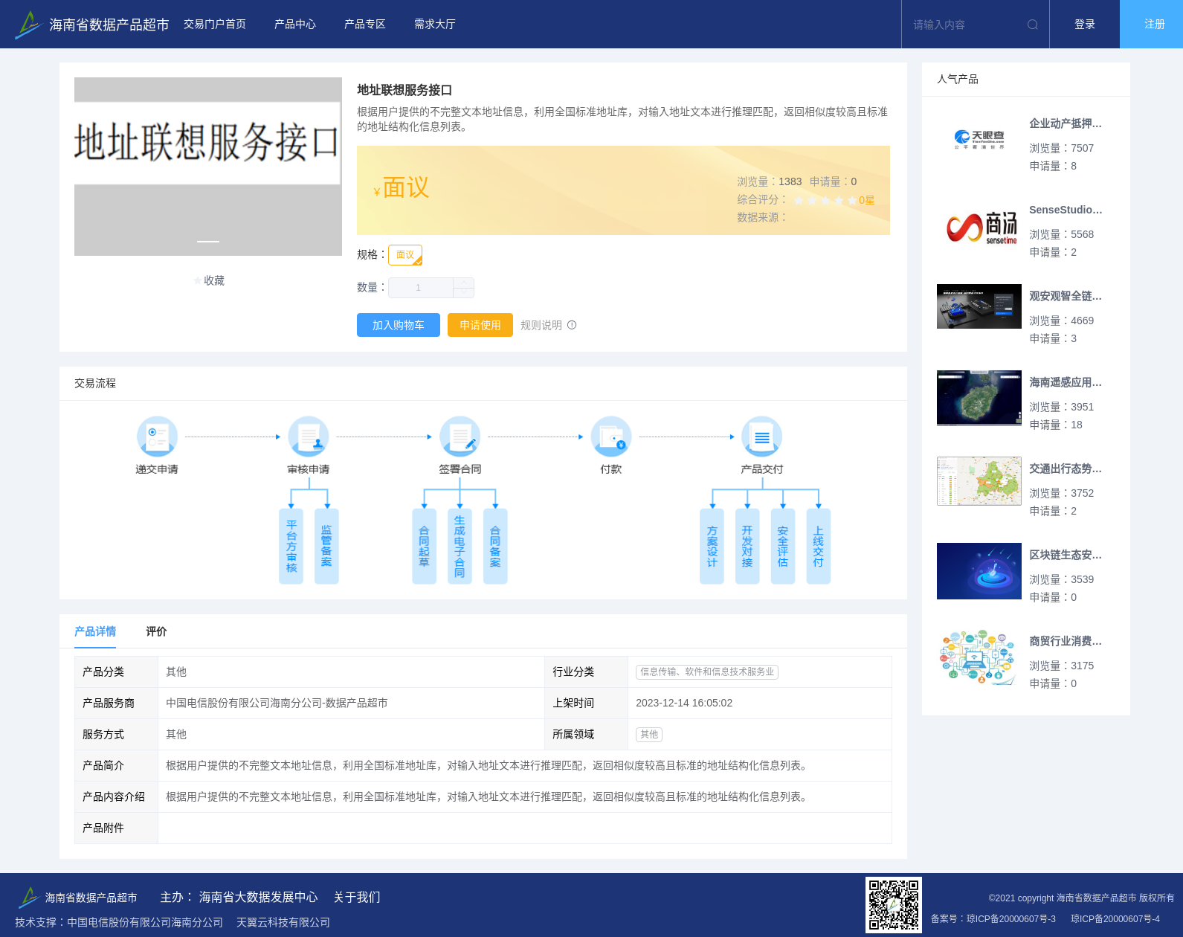Click the info icon beside 规则说明
Image resolution: width=1183 pixels, height=937 pixels.
coord(572,325)
